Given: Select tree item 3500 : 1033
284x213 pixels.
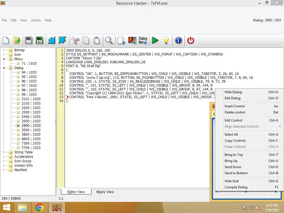Looking at the screenshot, I should 31,130.
